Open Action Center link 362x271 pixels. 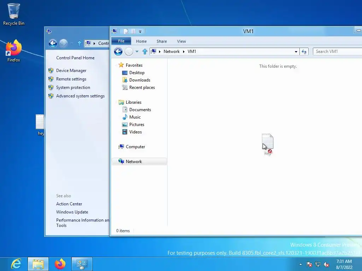pos(69,204)
